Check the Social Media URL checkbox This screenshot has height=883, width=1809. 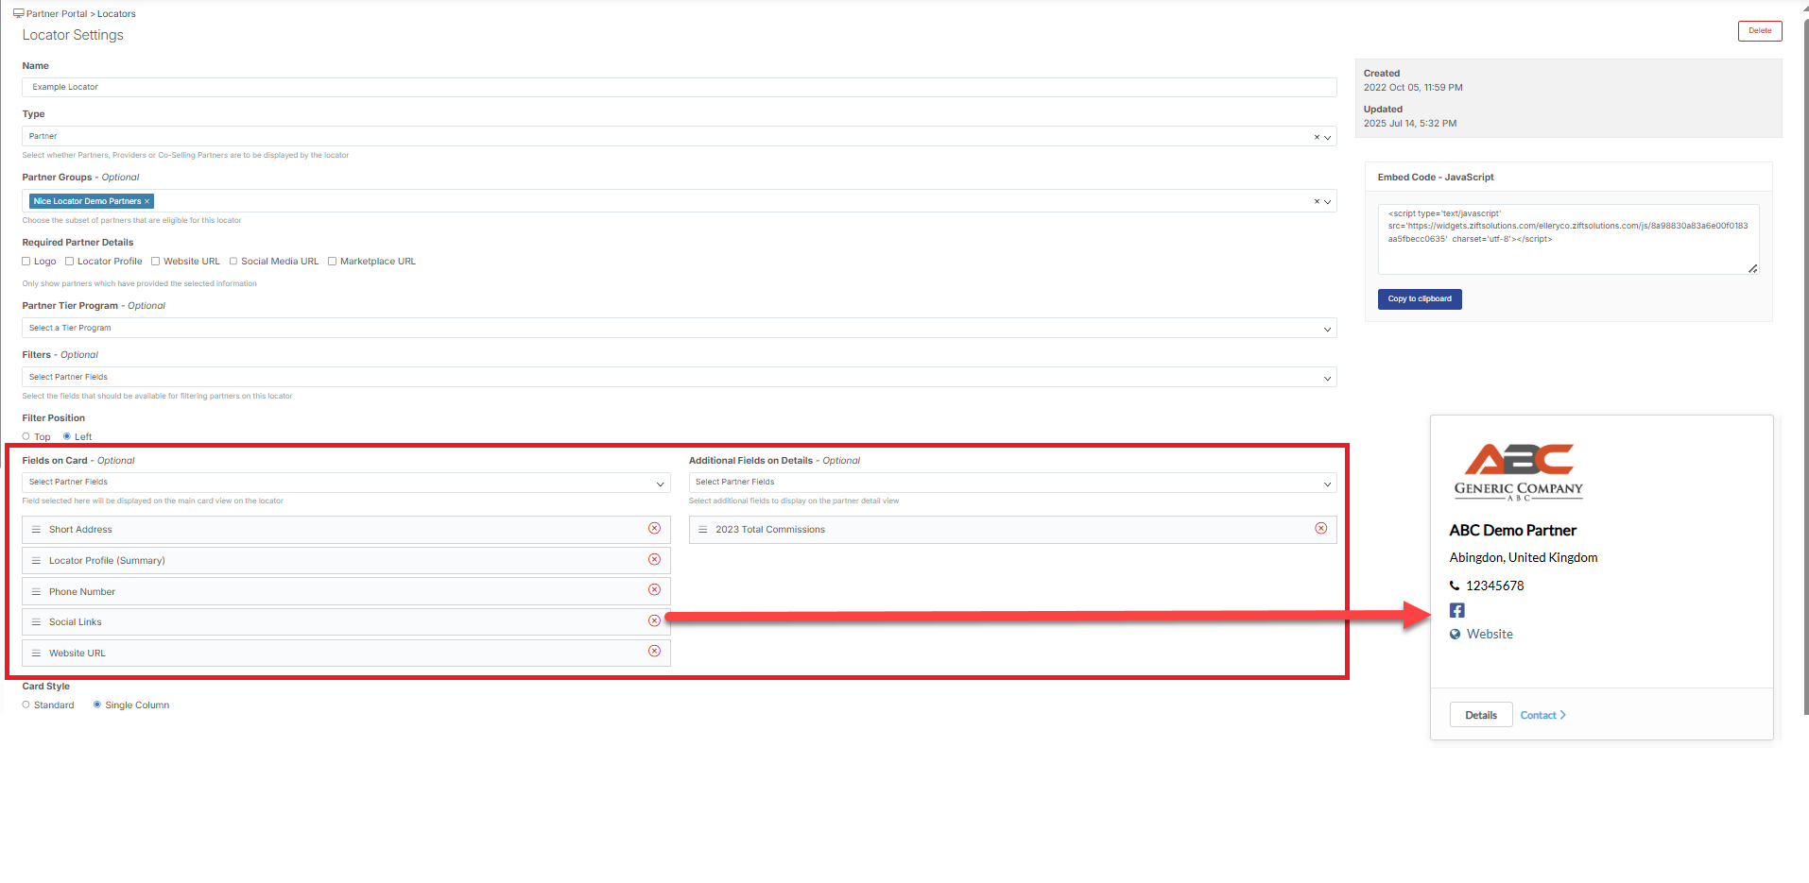coord(233,262)
